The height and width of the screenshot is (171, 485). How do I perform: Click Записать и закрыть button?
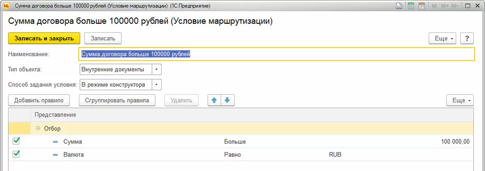click(x=44, y=38)
